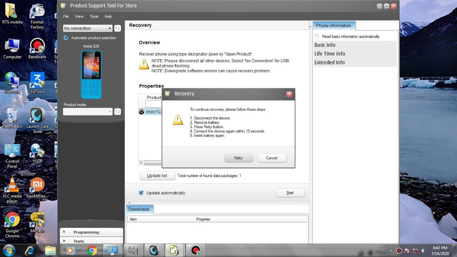Launch Bandicam from the desktop
The width and height of the screenshot is (457, 257).
(37, 49)
